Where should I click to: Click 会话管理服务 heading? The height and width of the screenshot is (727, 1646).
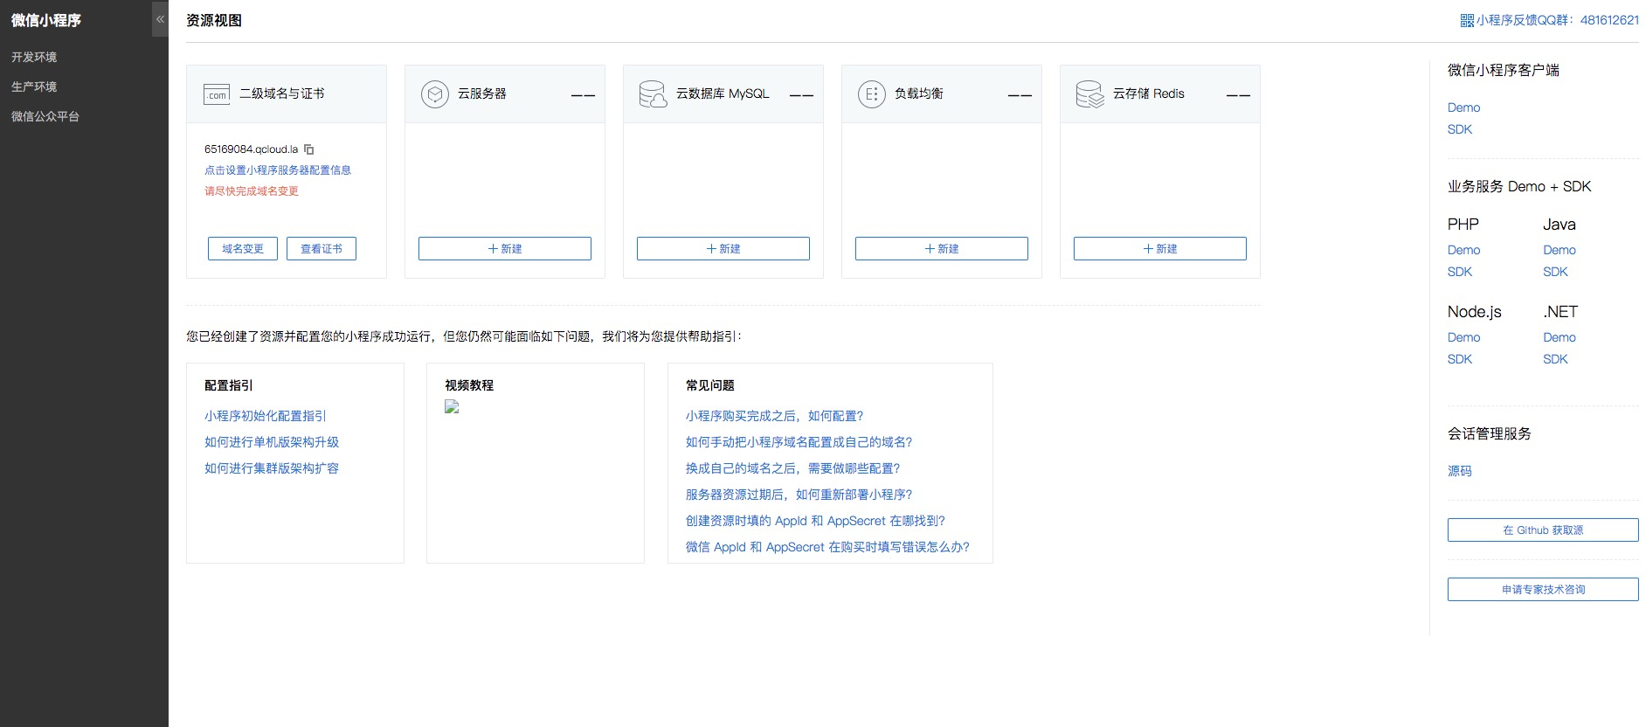tap(1490, 433)
